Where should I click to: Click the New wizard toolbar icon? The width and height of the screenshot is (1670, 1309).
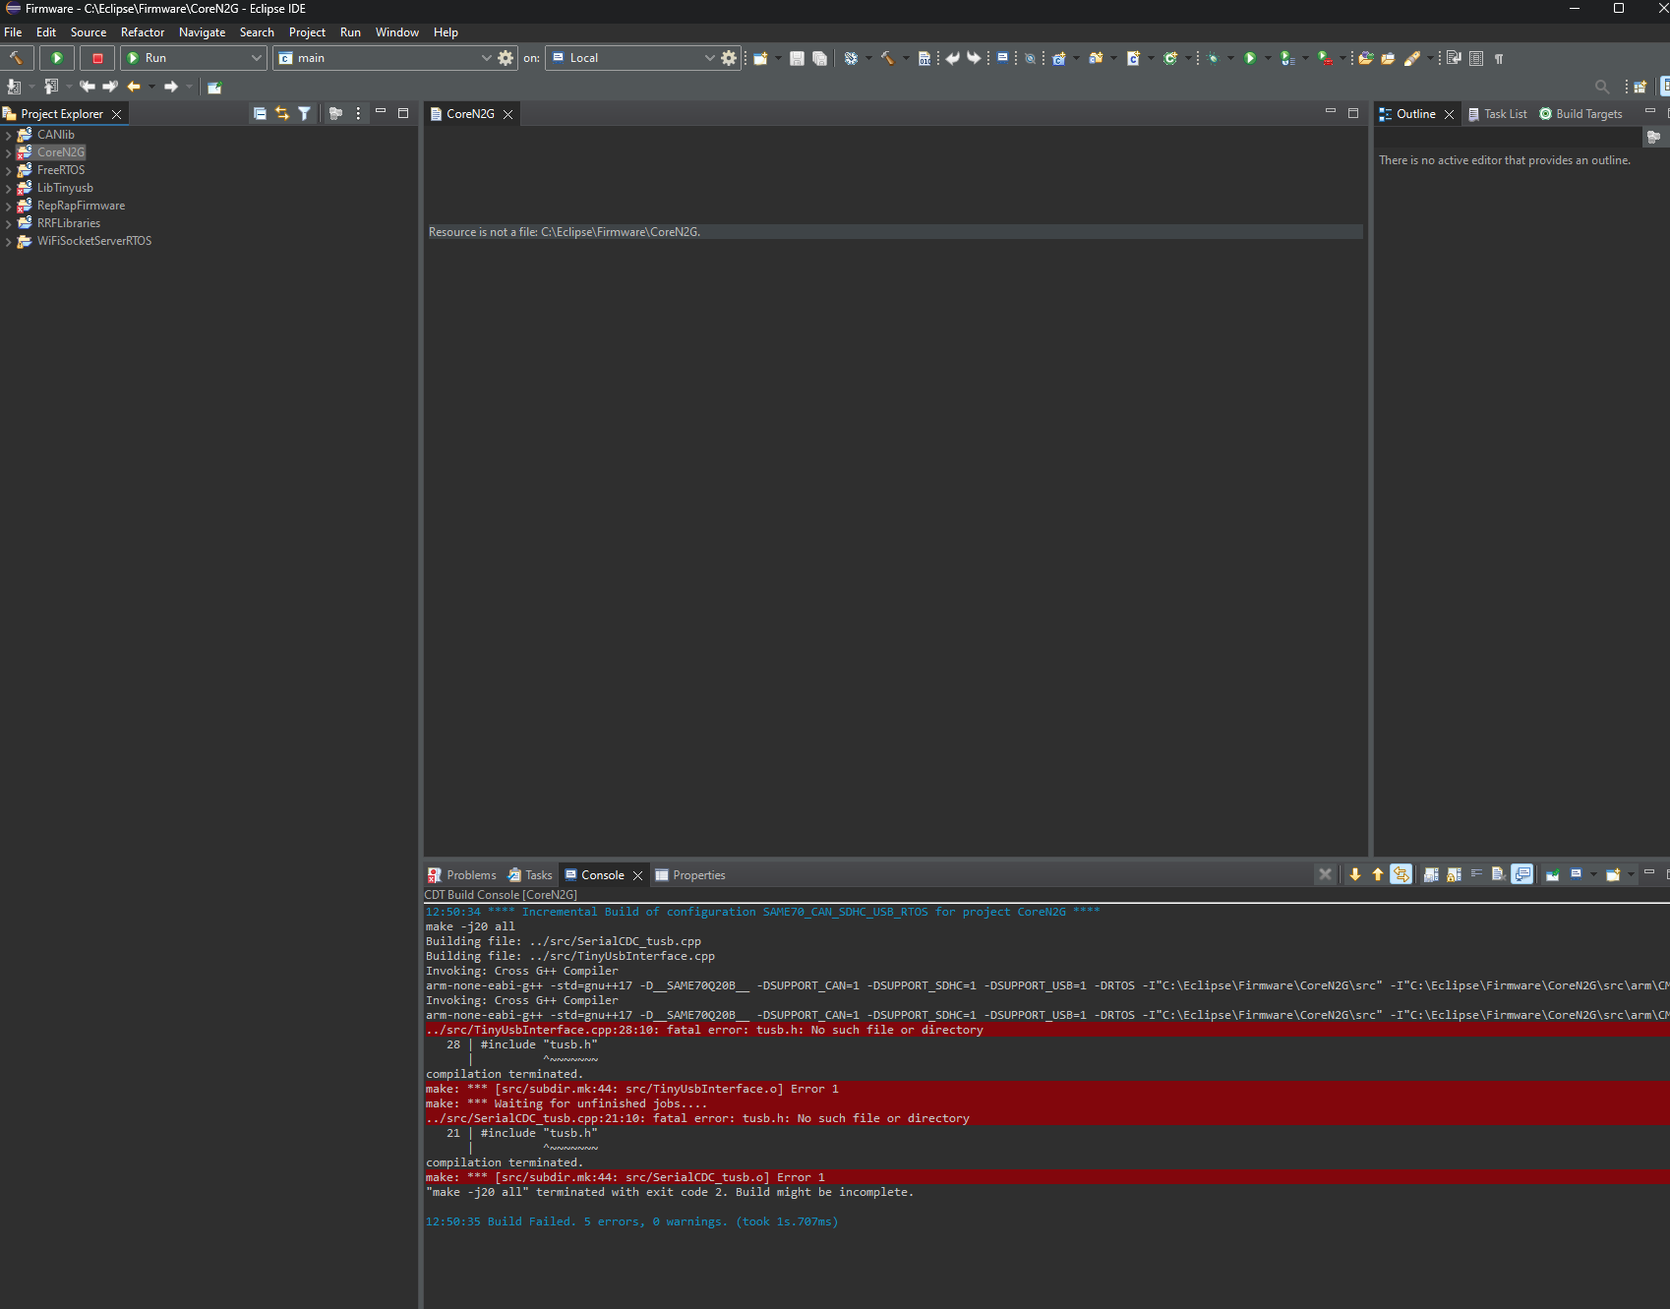760,58
